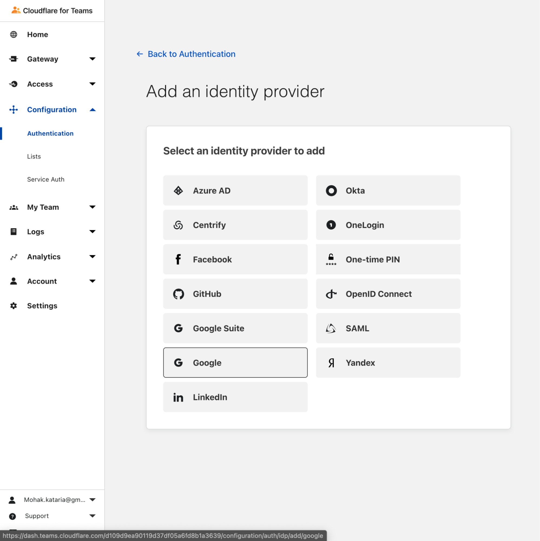The height and width of the screenshot is (541, 540).
Task: Click the Gateway sidebar icon
Action: [14, 59]
